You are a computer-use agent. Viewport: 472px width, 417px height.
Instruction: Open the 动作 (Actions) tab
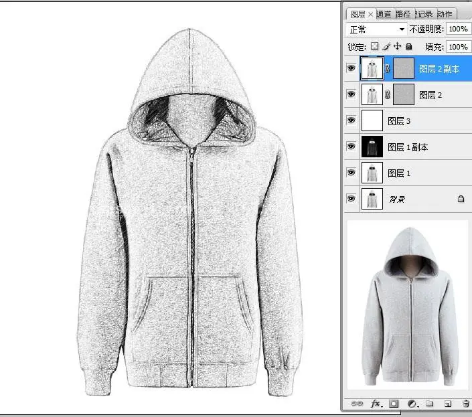[445, 14]
